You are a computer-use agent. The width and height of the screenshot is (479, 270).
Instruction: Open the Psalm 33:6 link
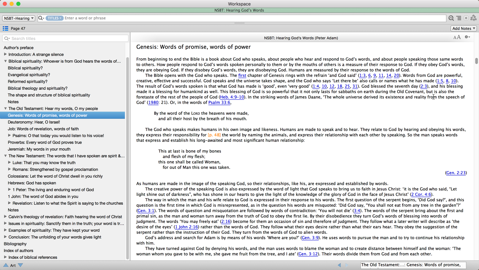219,103
